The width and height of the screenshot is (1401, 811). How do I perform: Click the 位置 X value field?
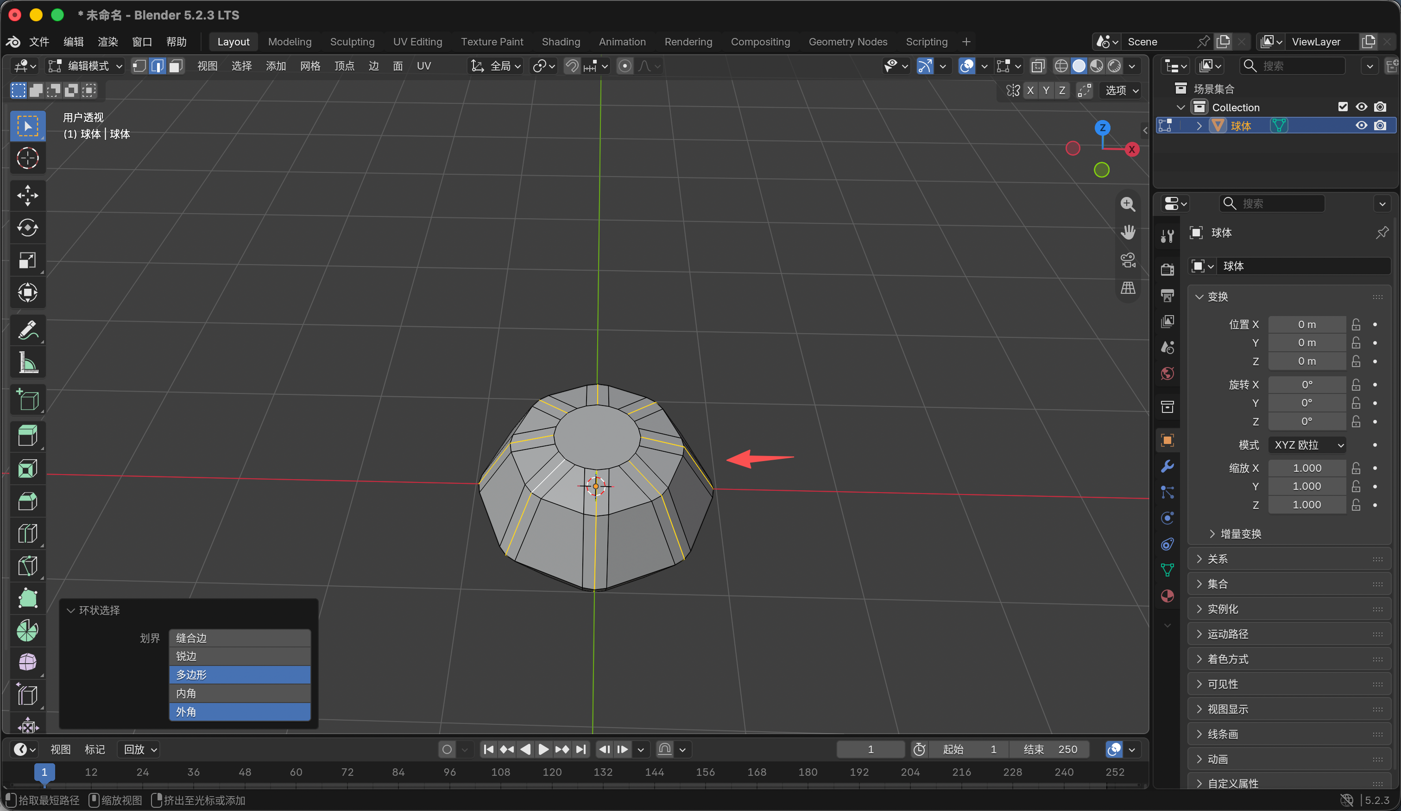(1307, 324)
